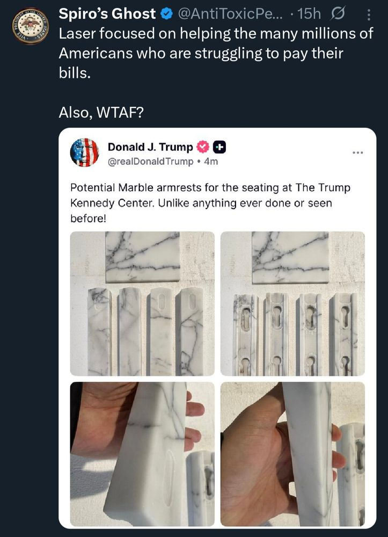This screenshot has width=388, height=537.
Task: Open the @realDonaldTrump handle
Action: tap(150, 161)
